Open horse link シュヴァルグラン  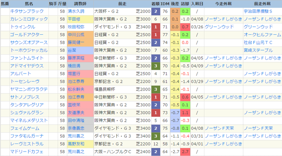[27, 113]
